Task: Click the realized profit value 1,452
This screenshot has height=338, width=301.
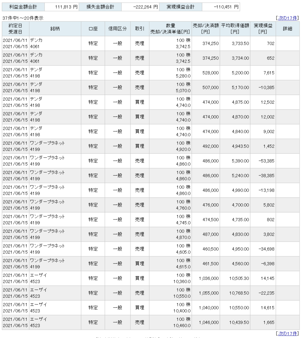Action: [269, 146]
